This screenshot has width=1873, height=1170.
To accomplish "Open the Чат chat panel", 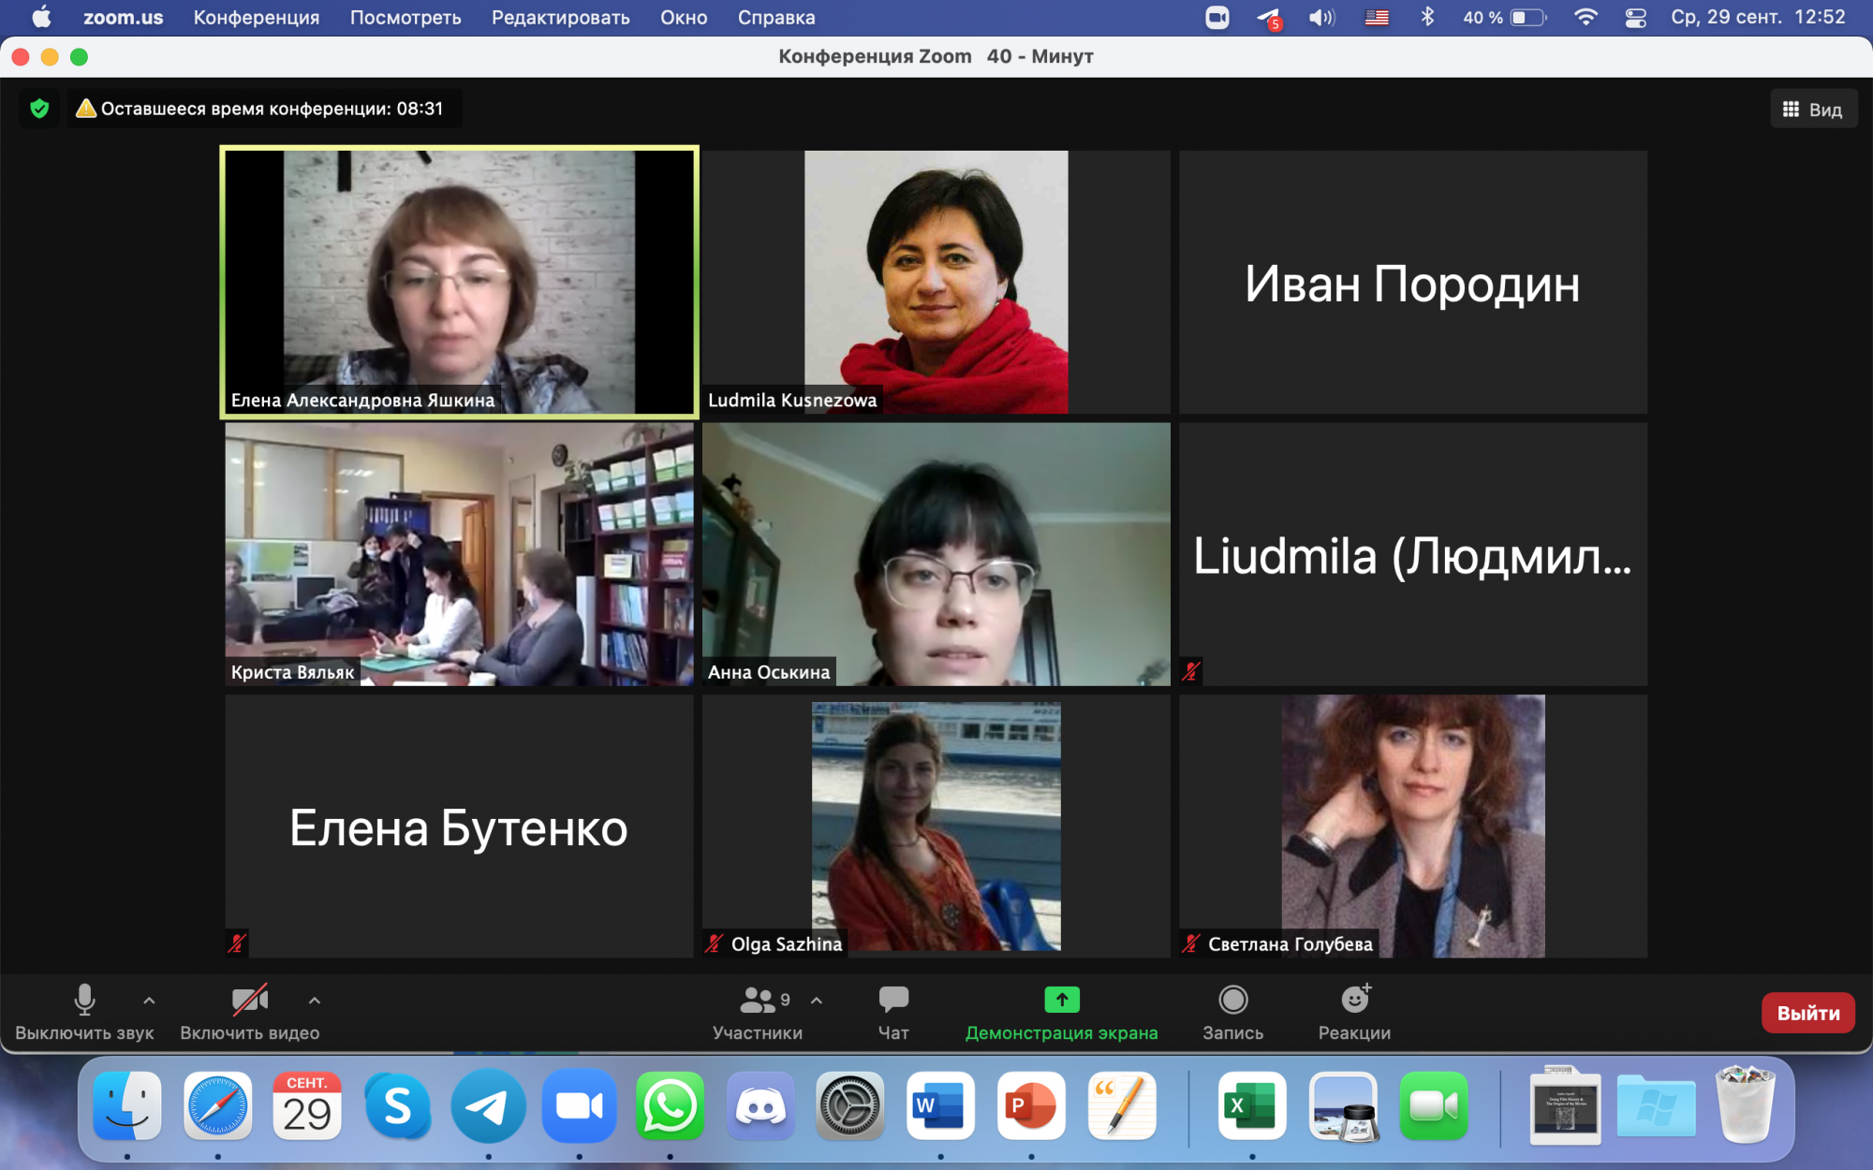I will [893, 1013].
